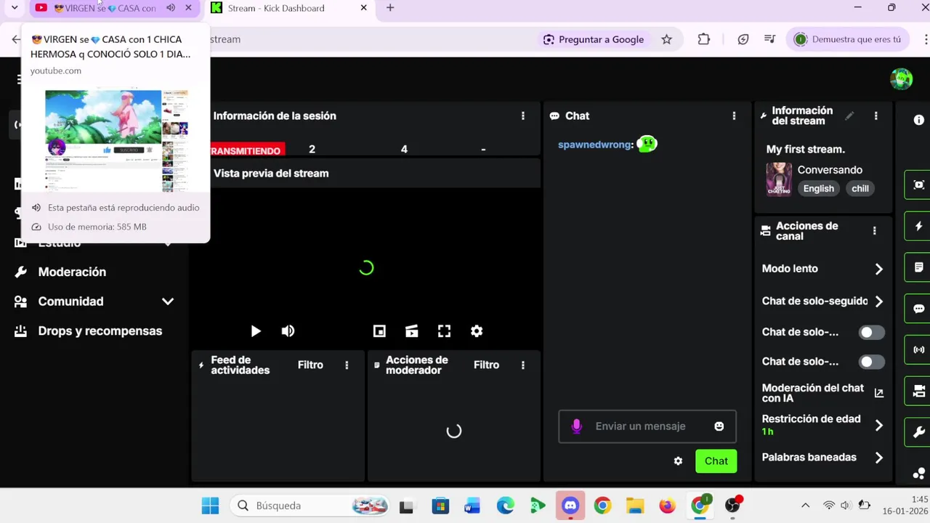Image resolution: width=930 pixels, height=523 pixels.
Task: Click Preguntar a Google button
Action: 594,39
